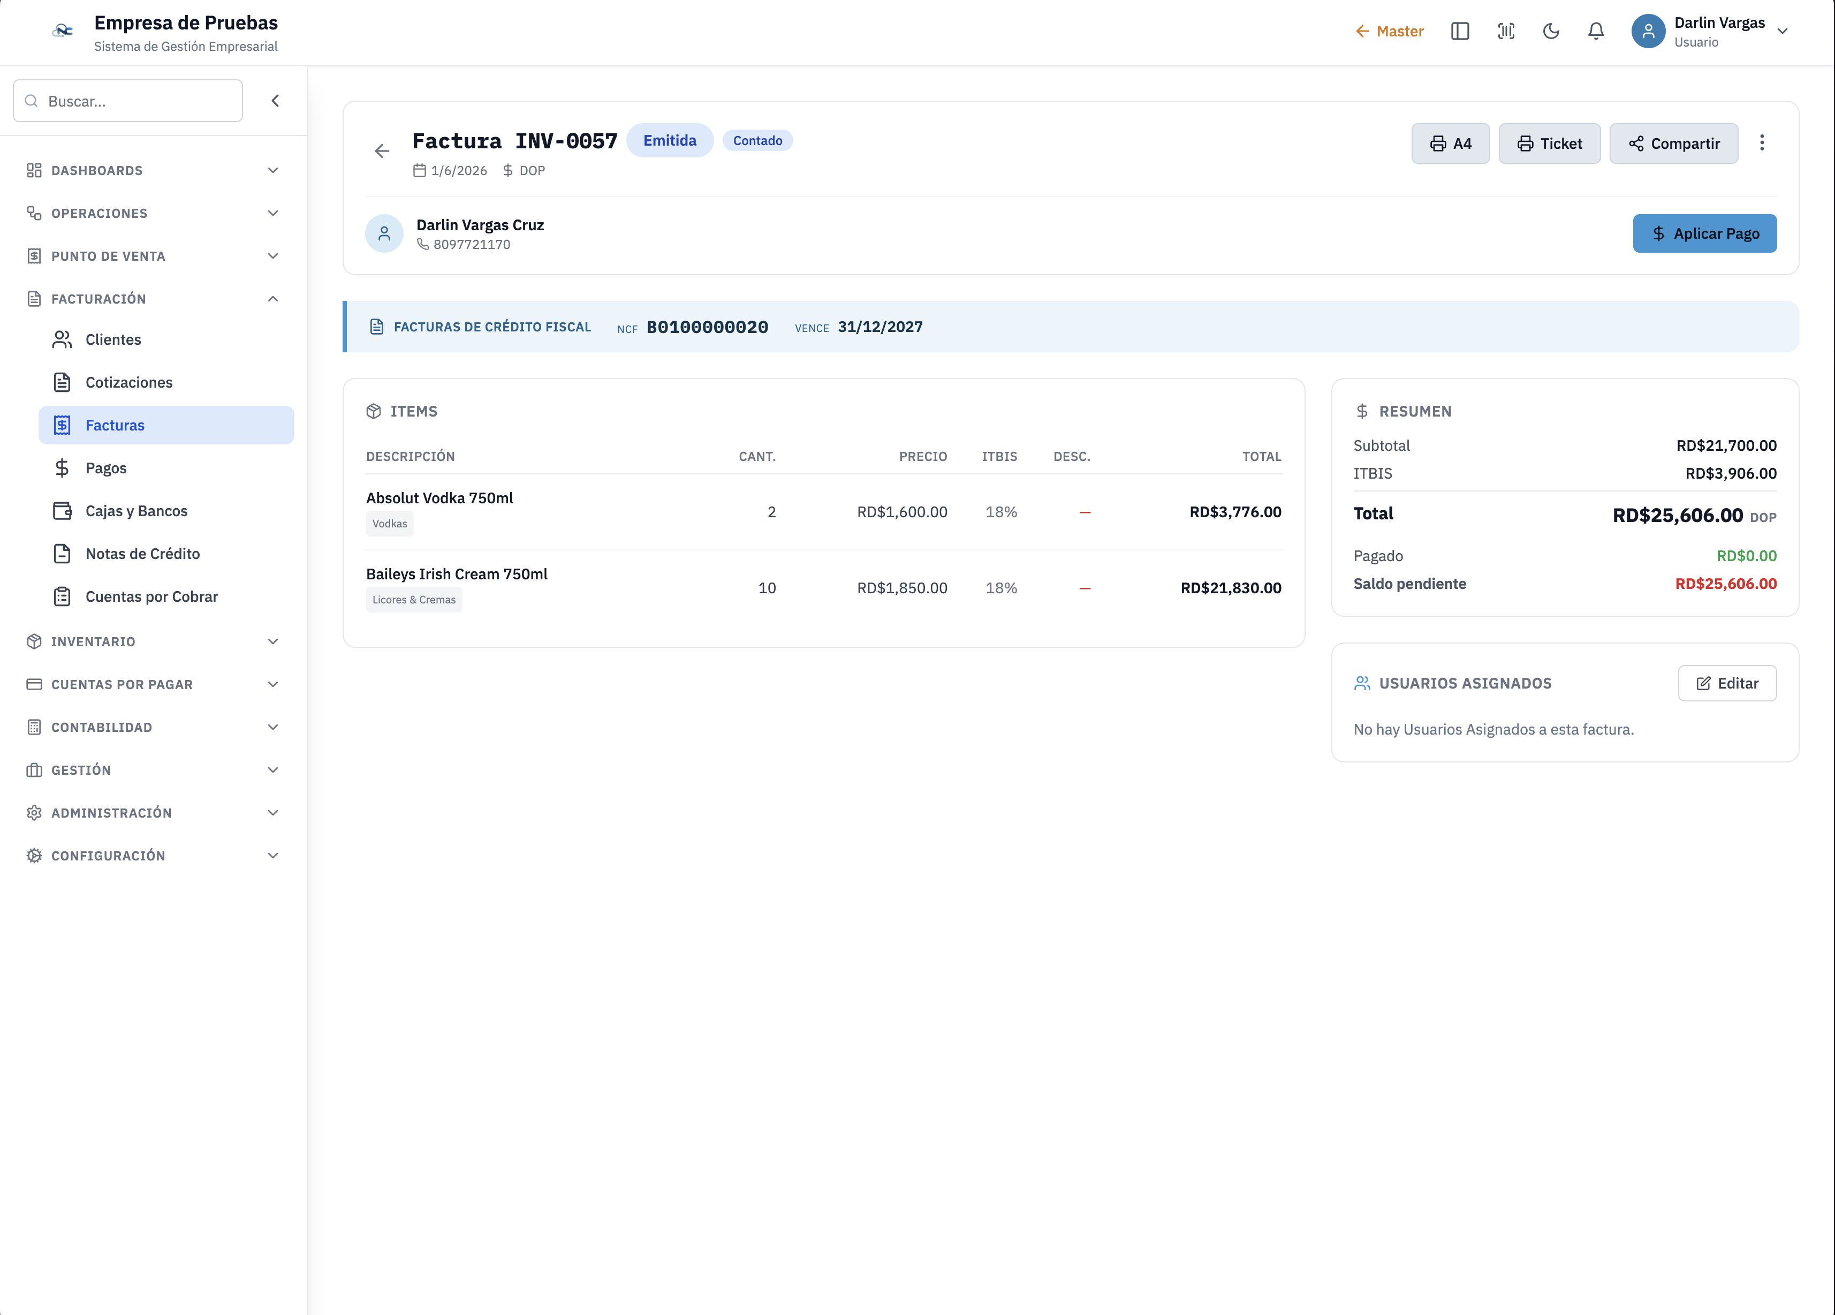The width and height of the screenshot is (1835, 1315).
Task: Expand the Administración section
Action: coord(153,812)
